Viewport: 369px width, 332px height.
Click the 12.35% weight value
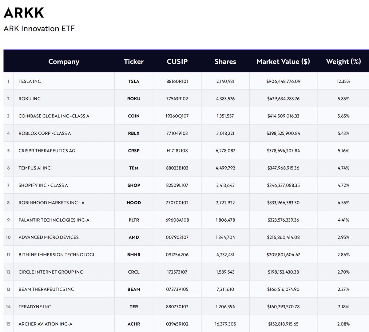(x=343, y=81)
